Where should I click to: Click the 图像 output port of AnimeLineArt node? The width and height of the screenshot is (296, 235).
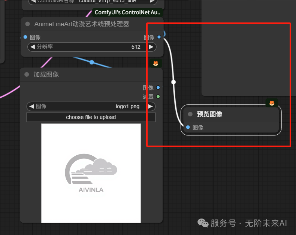point(159,37)
